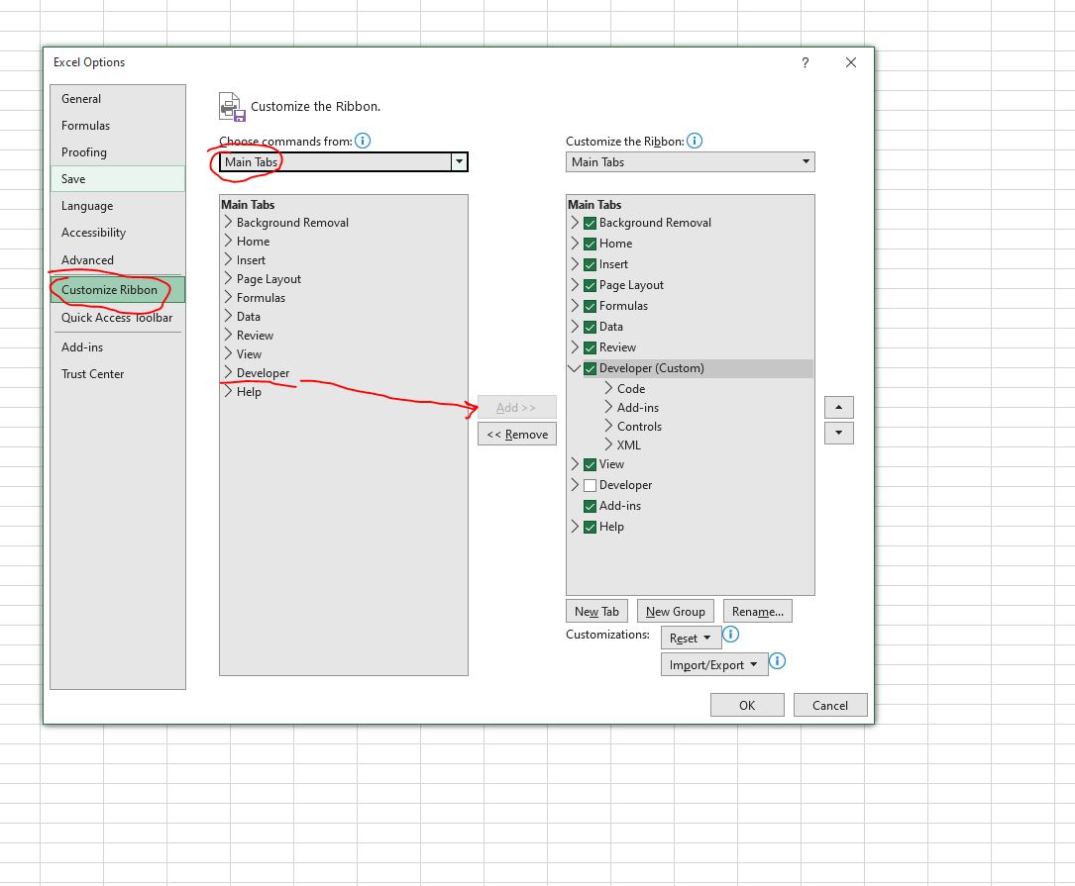Confirm with the OK button
This screenshot has height=886, width=1075.
pos(747,705)
